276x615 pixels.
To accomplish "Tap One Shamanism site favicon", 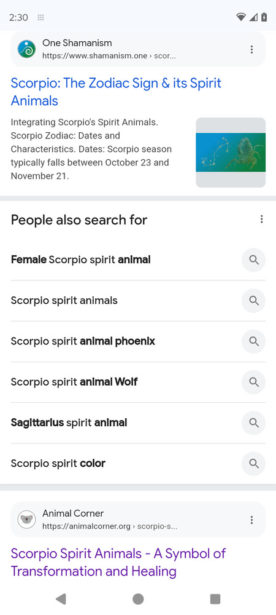I will [x=26, y=49].
